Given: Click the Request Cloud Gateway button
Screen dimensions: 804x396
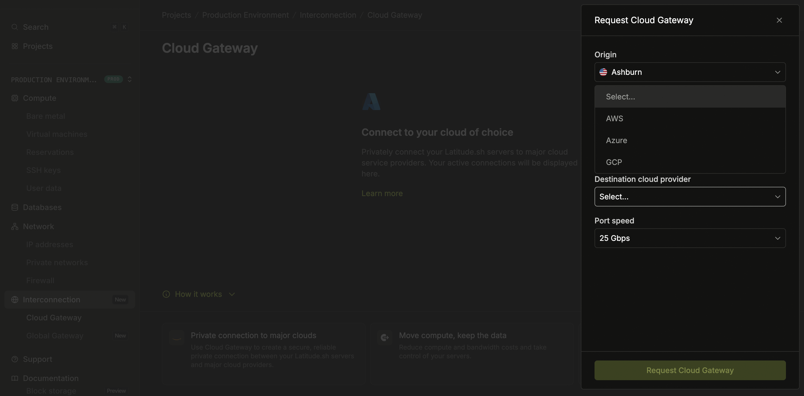Looking at the screenshot, I should [x=689, y=370].
